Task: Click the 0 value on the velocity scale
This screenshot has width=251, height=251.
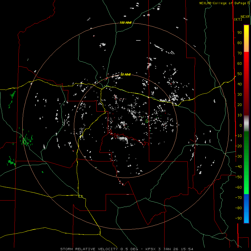Action: point(241,126)
